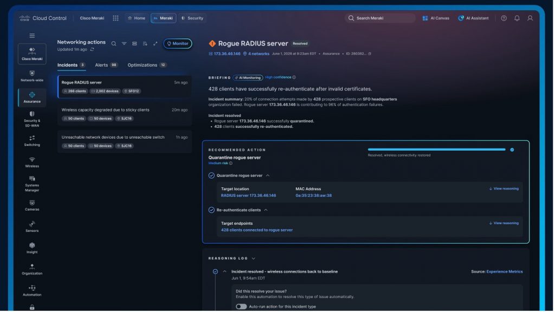Click the progress bar end marker
The image size is (555, 312).
click(513, 150)
